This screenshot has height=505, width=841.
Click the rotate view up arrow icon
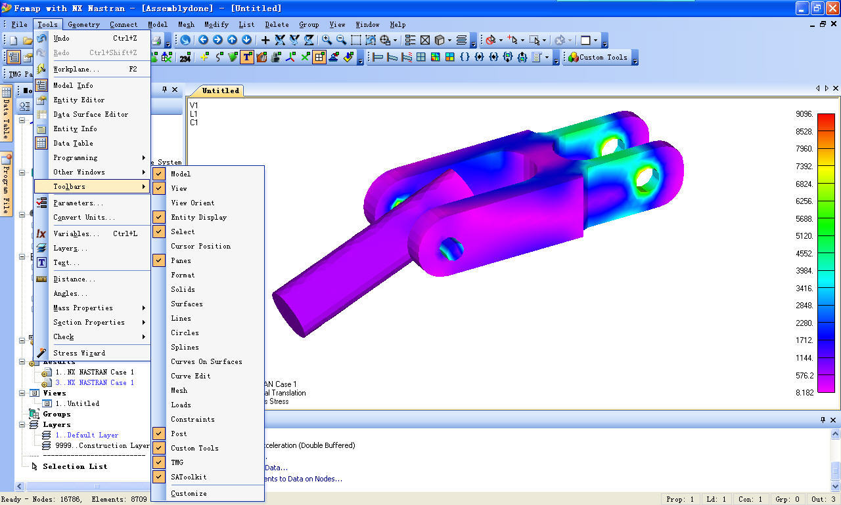point(232,40)
